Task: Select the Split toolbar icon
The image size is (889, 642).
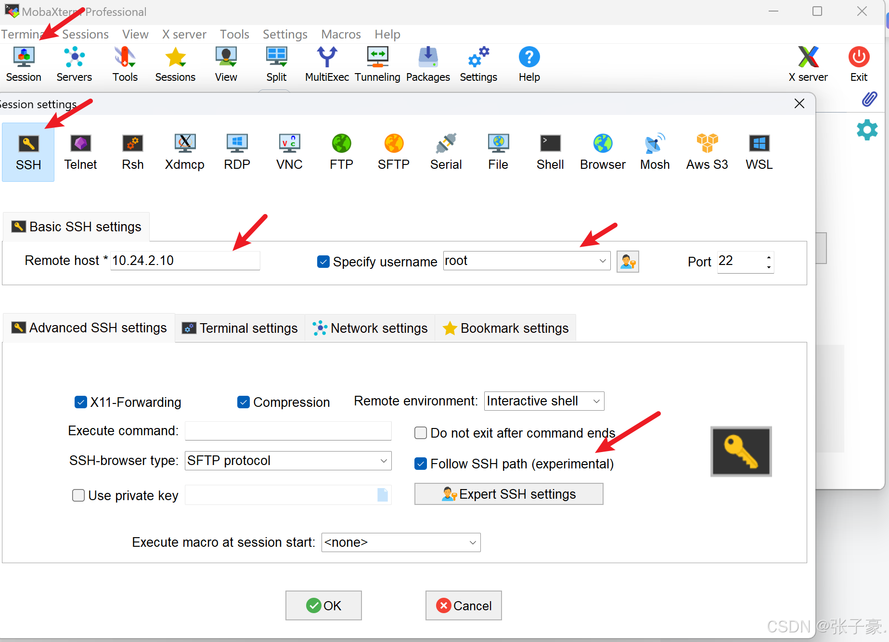Action: coord(276,64)
